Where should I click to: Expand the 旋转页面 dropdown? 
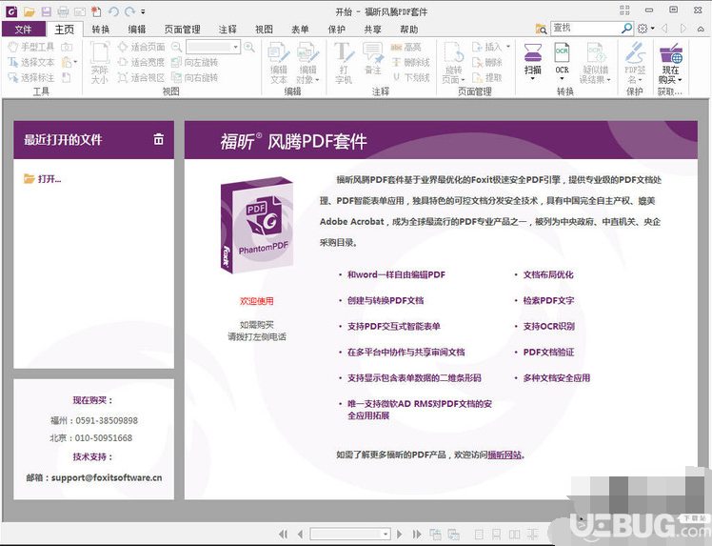(x=463, y=80)
